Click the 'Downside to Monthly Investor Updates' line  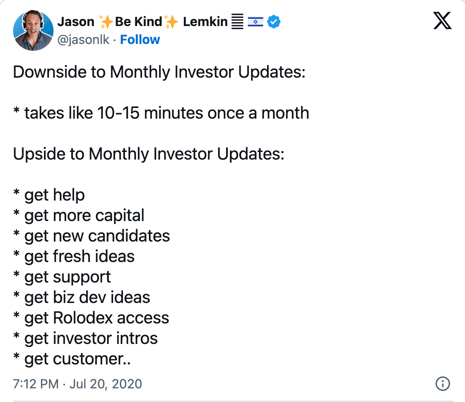pos(159,72)
